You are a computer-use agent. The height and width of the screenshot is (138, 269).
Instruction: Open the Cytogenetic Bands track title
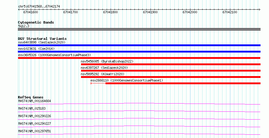36,22
